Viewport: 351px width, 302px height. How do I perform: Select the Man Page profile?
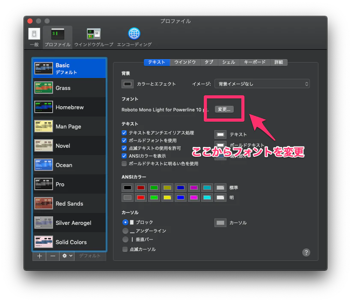click(x=69, y=126)
